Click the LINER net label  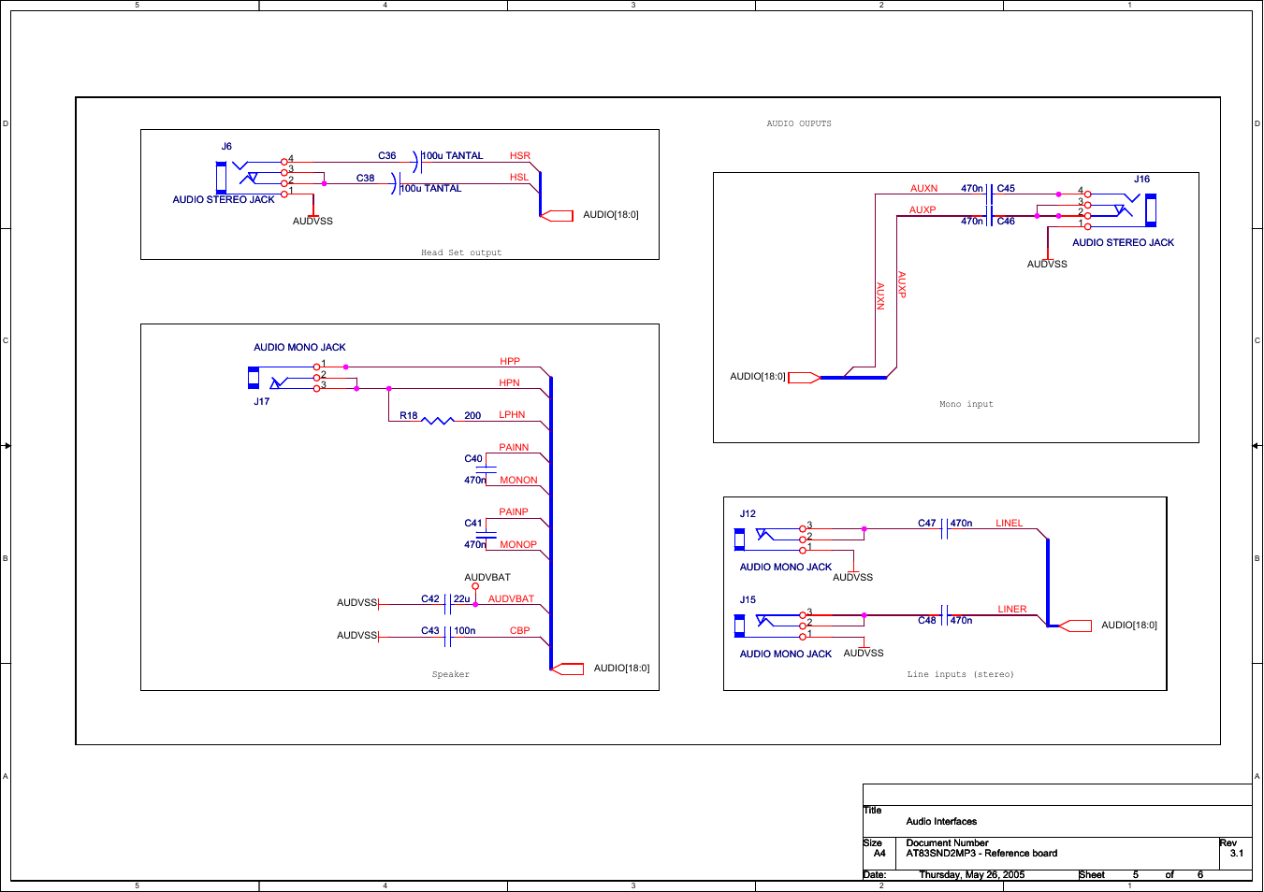pos(1012,610)
